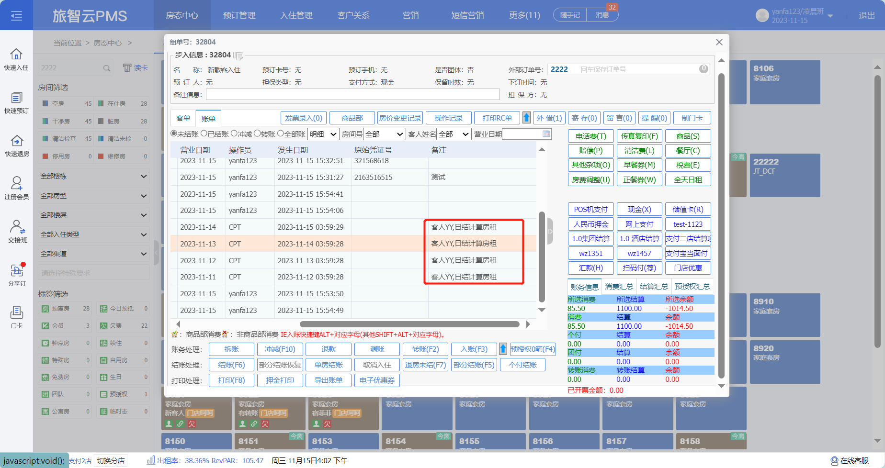Open the user account dropdown arrow
Viewport: 885px width, 468px height.
830,16
